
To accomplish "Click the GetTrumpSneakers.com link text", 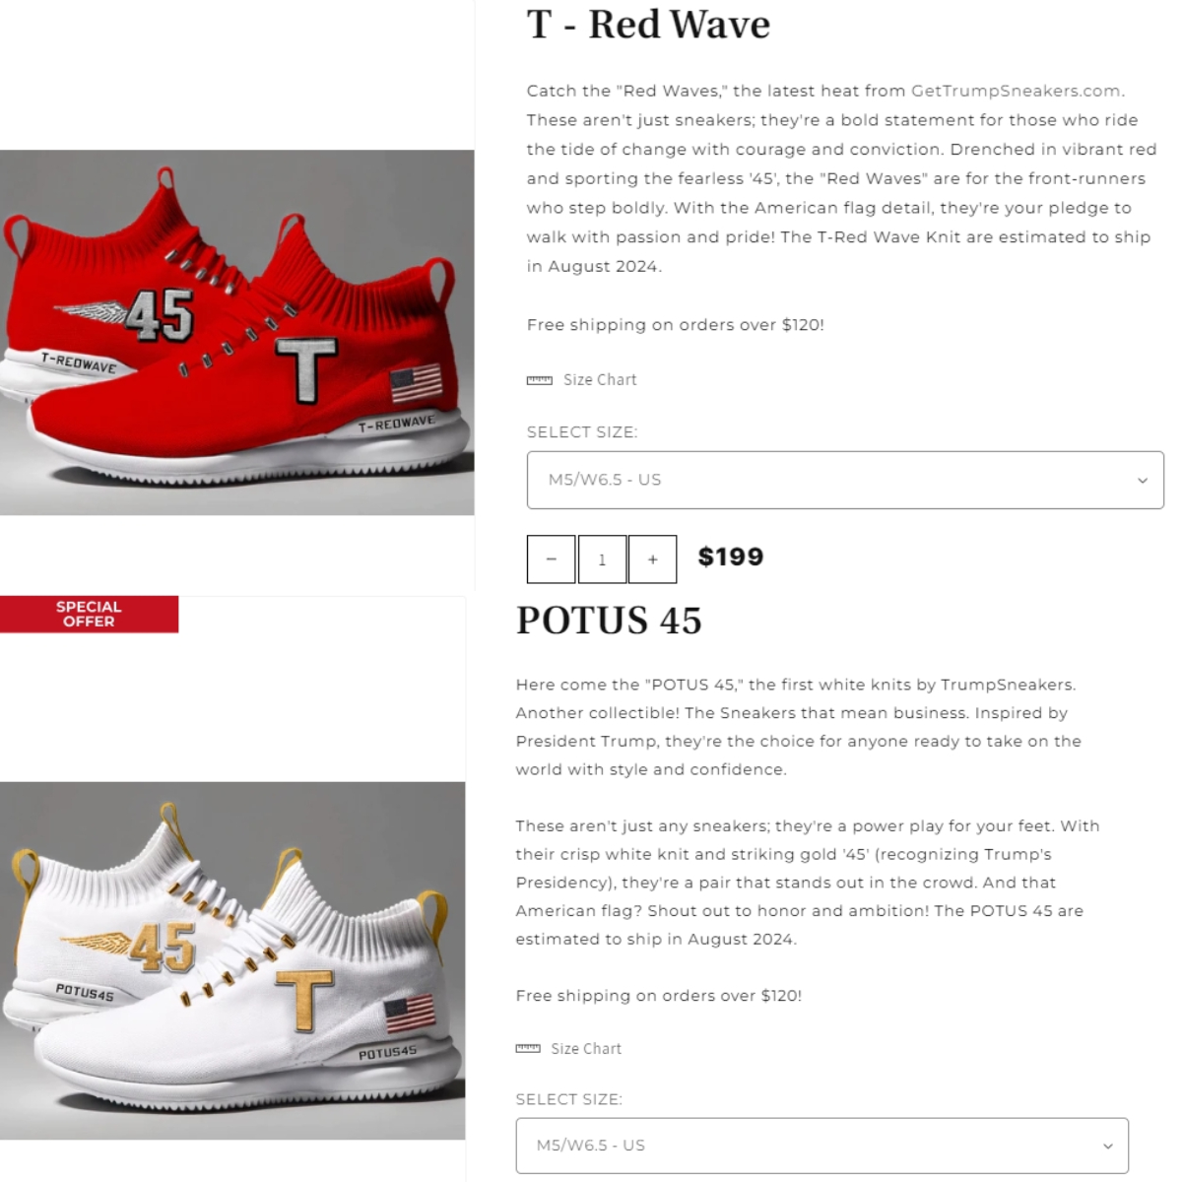I will 1016,91.
